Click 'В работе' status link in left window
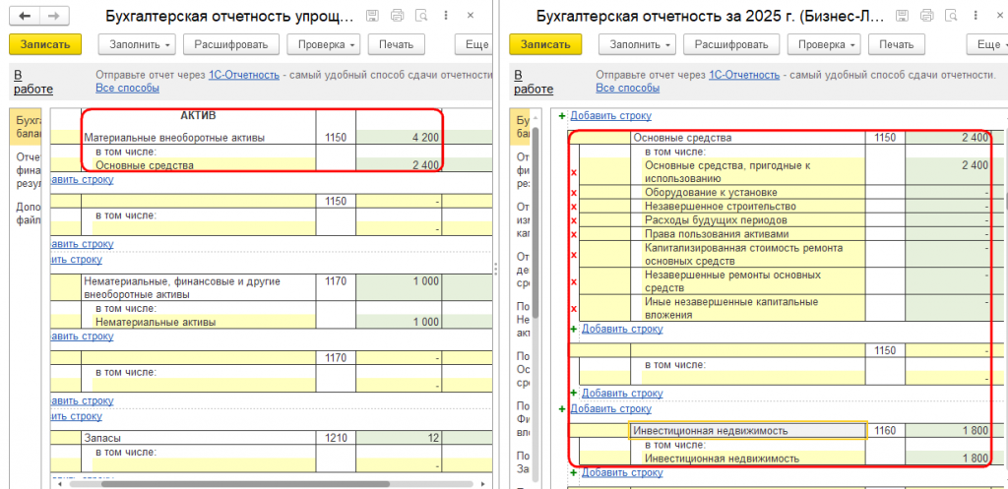Image resolution: width=1008 pixels, height=489 pixels. pyautogui.click(x=33, y=82)
